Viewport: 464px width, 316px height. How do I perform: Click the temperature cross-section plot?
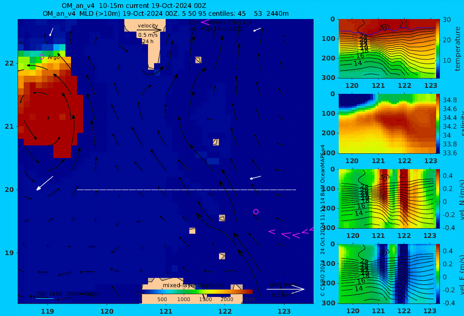pos(387,49)
